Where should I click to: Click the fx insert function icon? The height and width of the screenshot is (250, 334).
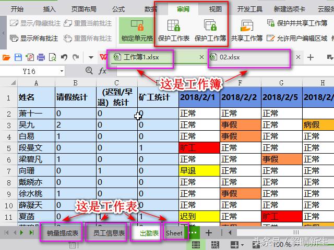pos(102,71)
